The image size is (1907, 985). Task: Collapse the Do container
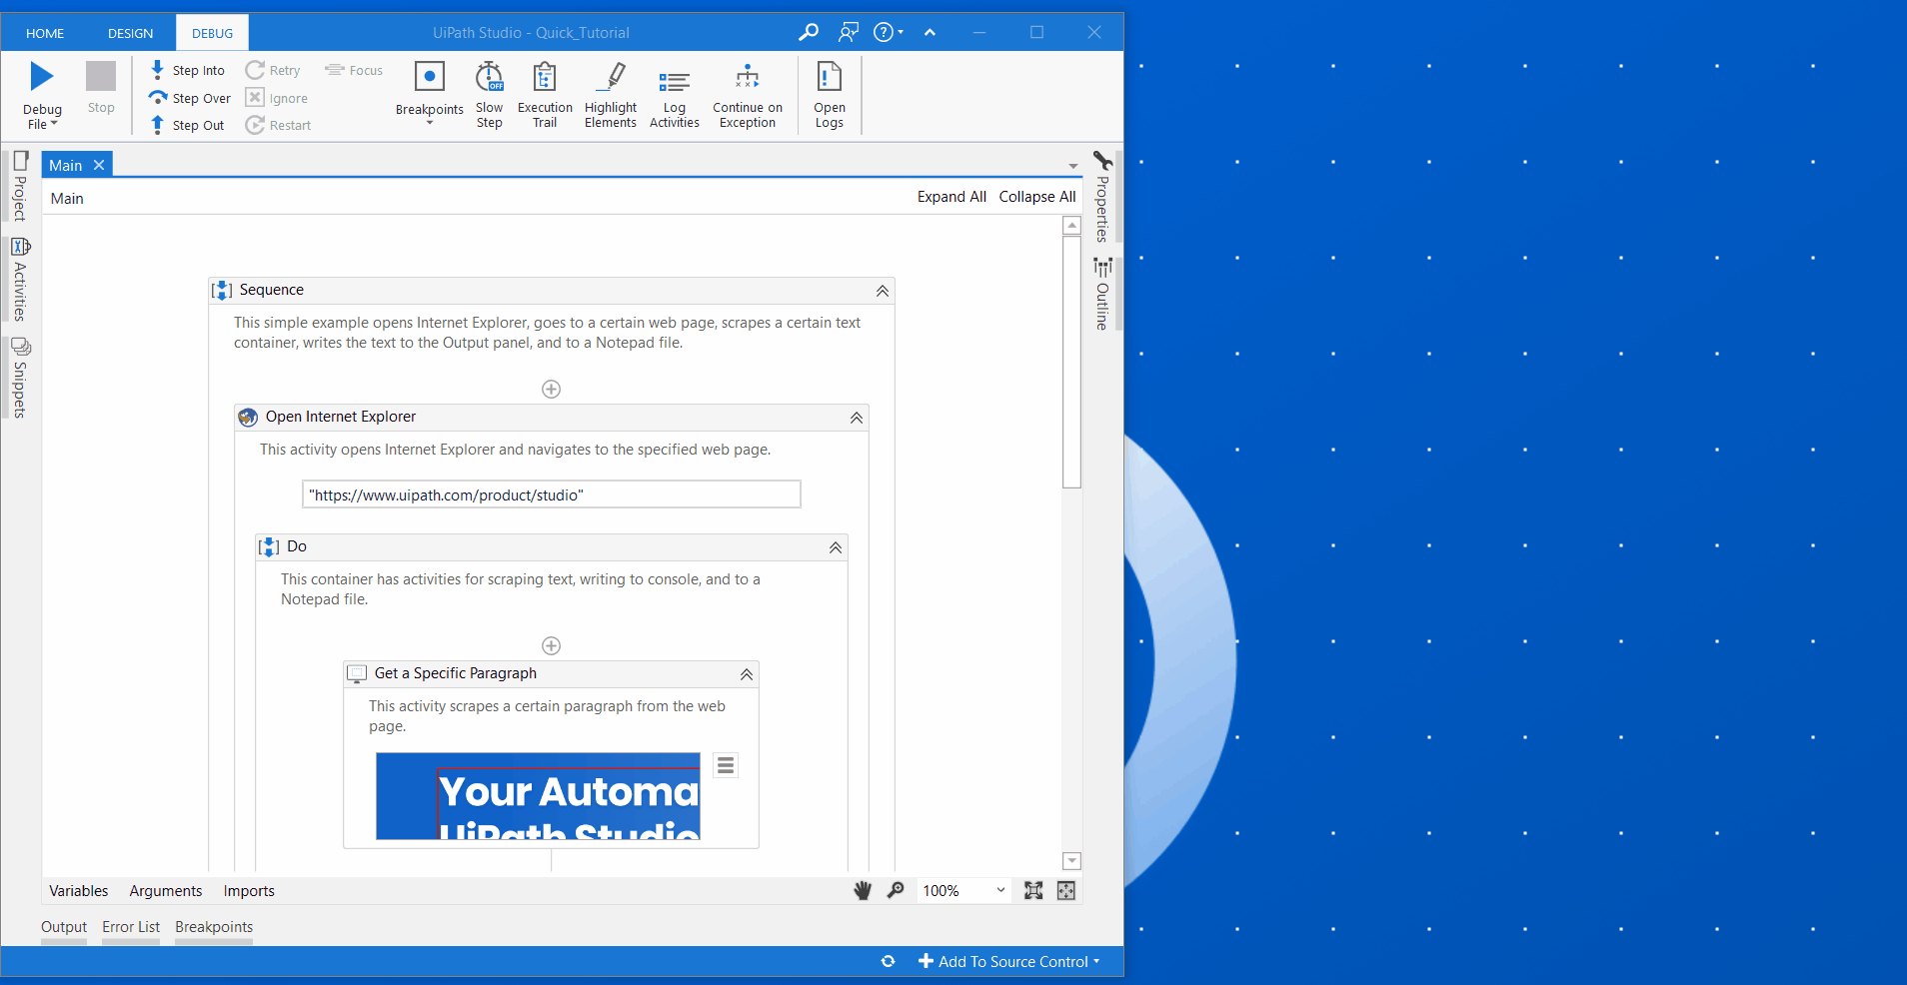click(836, 547)
